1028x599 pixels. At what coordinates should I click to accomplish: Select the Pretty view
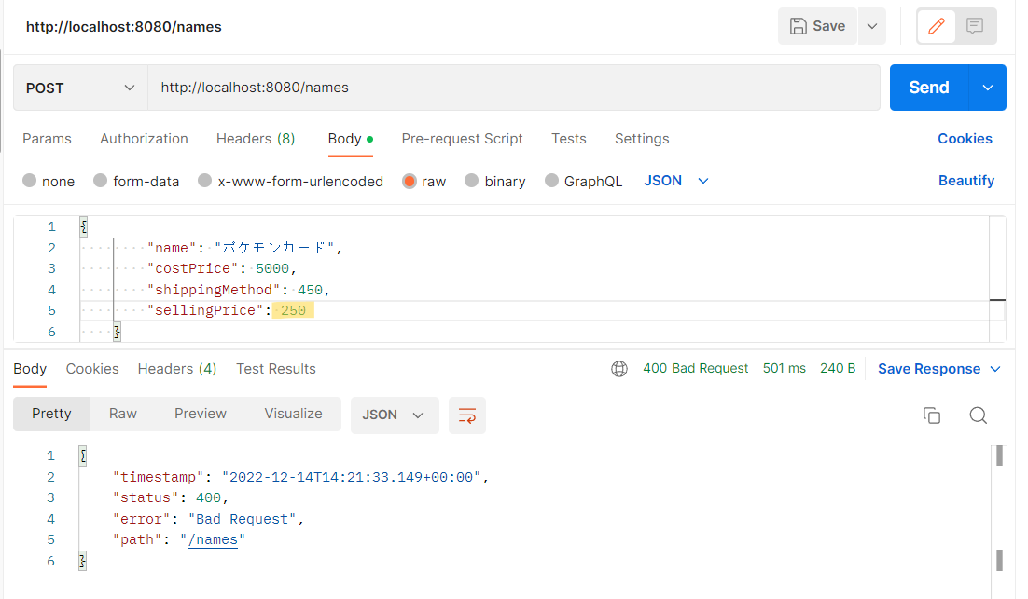[x=51, y=414]
